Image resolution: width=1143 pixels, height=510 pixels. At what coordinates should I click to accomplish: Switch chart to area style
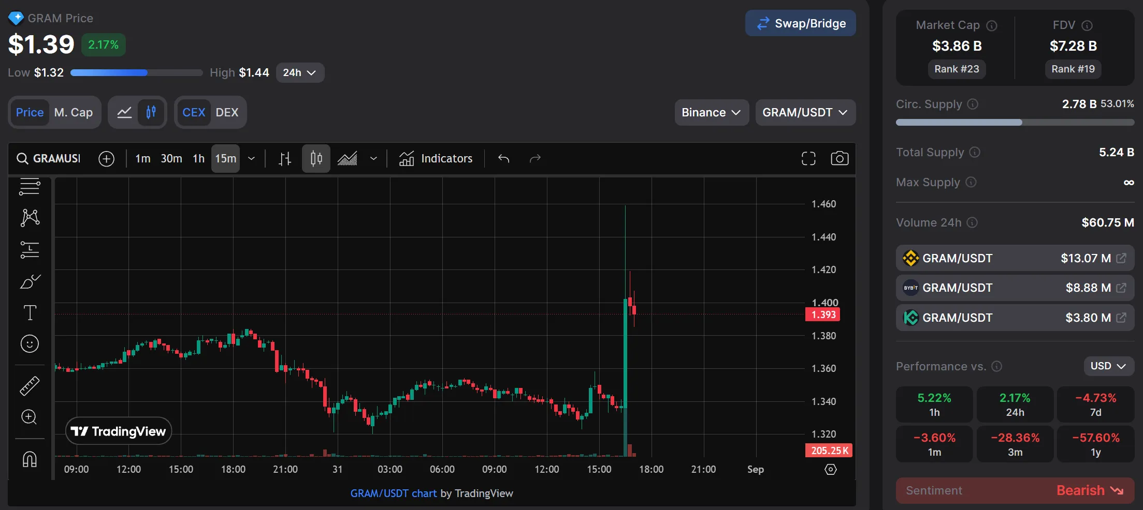348,159
